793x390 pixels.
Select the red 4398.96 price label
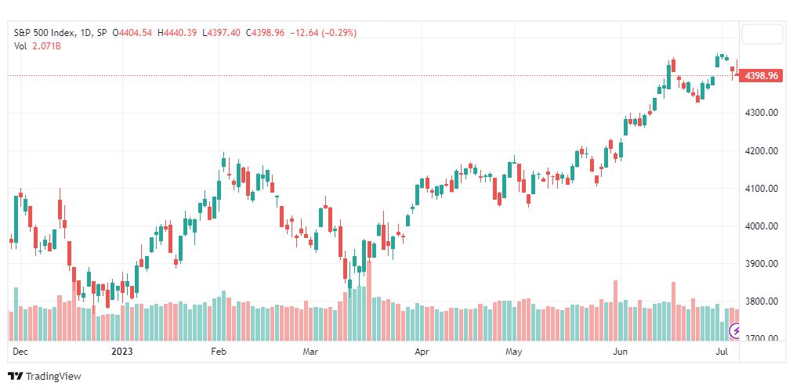[x=761, y=76]
